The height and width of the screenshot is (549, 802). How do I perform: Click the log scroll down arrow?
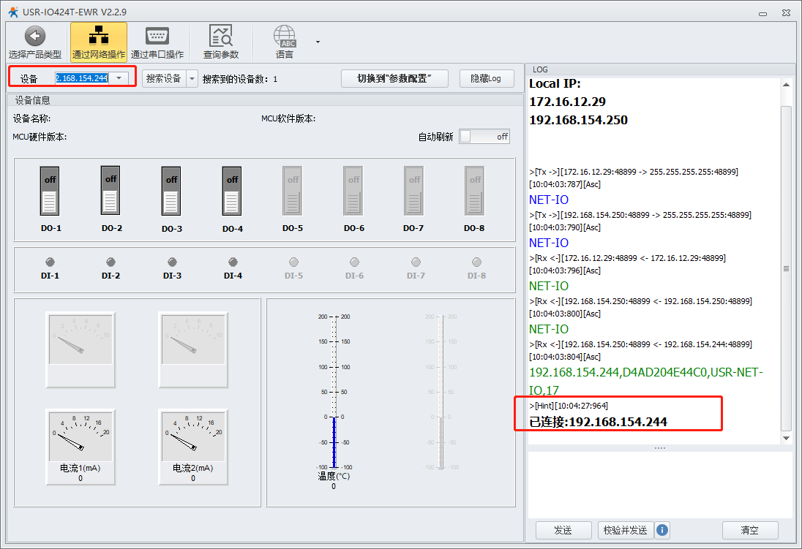pos(786,438)
